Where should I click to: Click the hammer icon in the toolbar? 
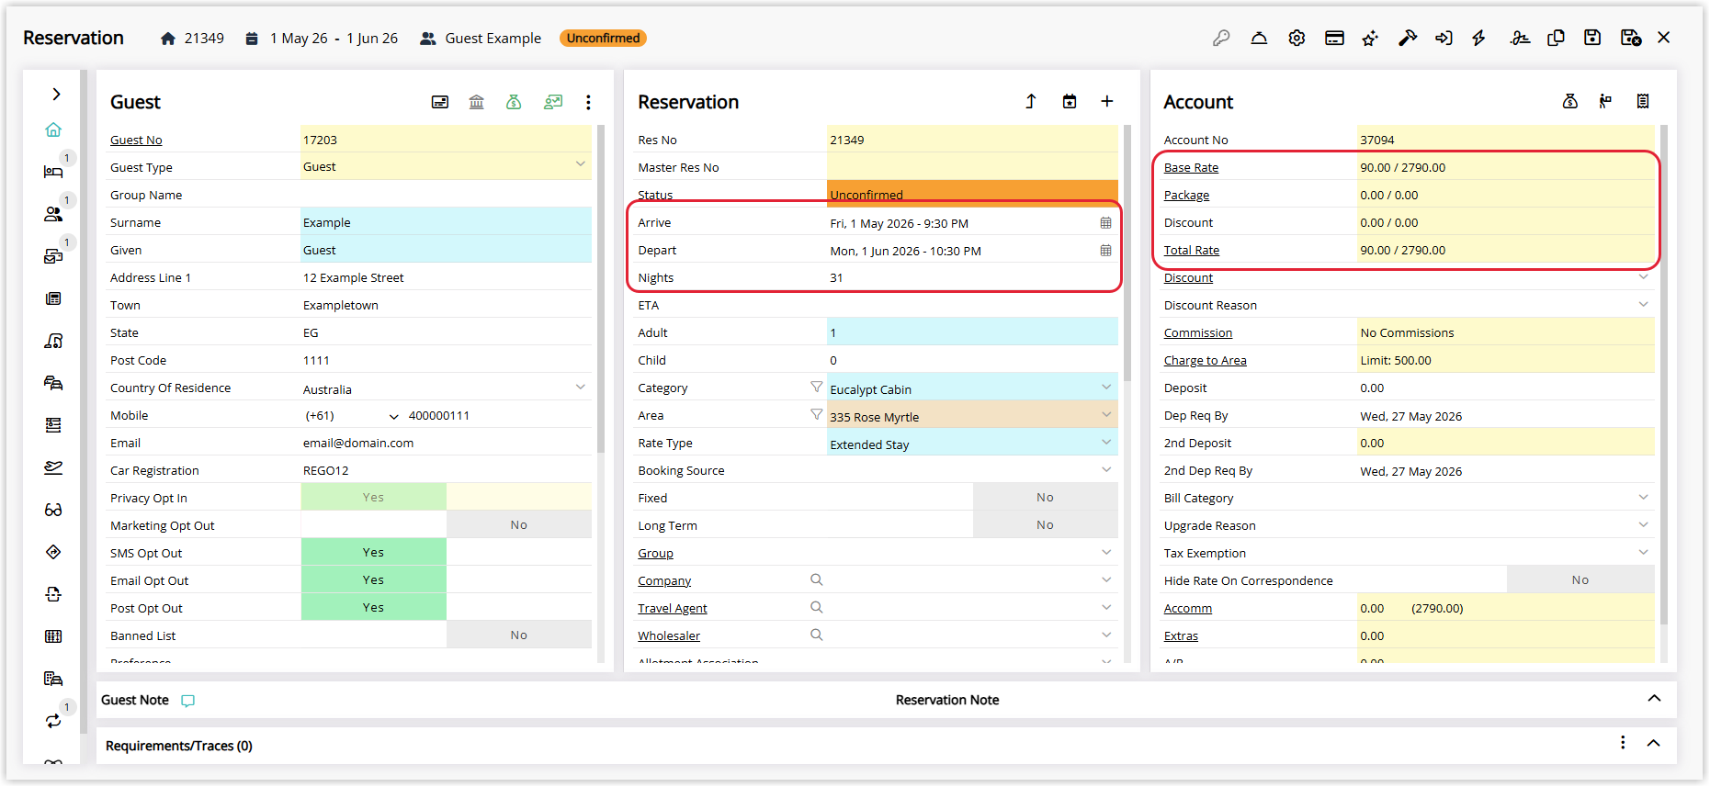tap(1408, 38)
